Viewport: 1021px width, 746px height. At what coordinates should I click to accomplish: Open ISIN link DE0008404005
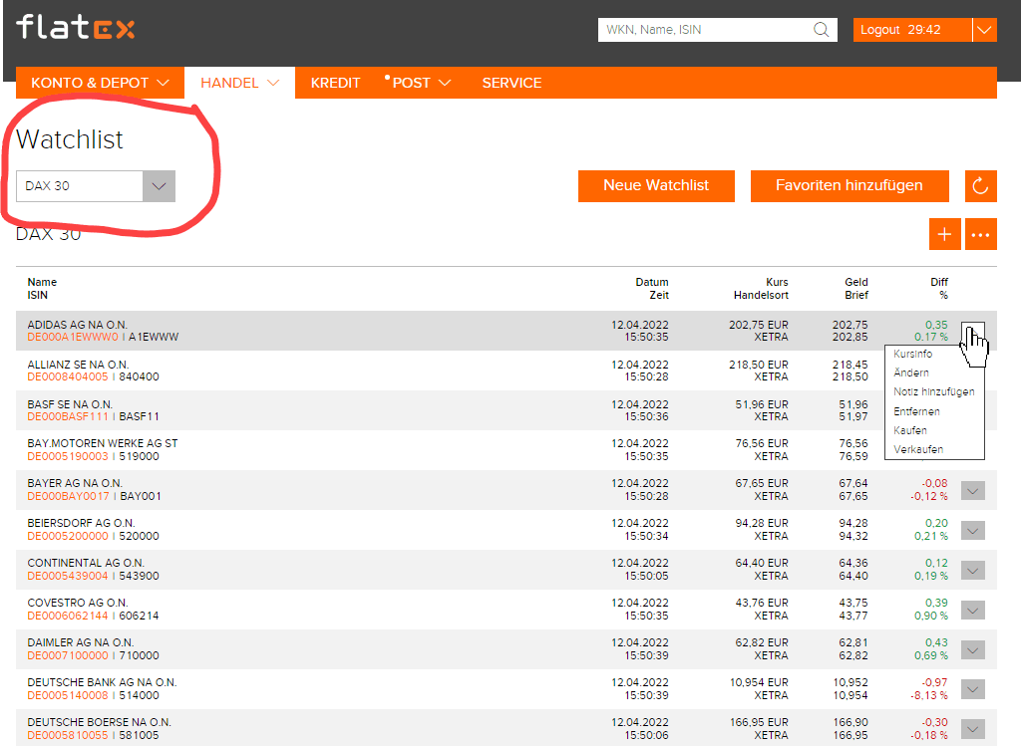(68, 376)
